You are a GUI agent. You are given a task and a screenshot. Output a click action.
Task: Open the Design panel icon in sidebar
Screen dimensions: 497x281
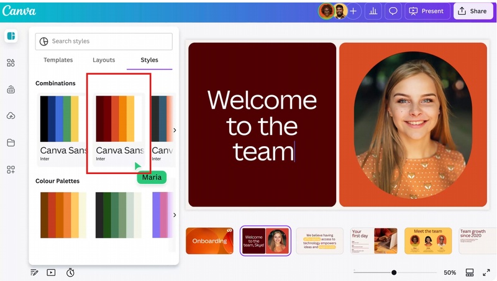pyautogui.click(x=11, y=36)
